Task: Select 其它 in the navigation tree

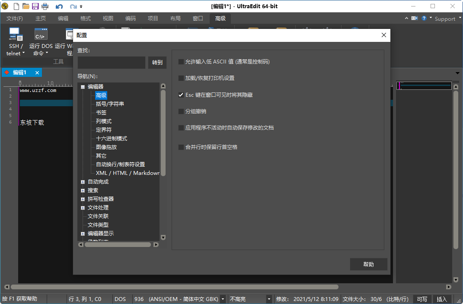Action: 101,156
